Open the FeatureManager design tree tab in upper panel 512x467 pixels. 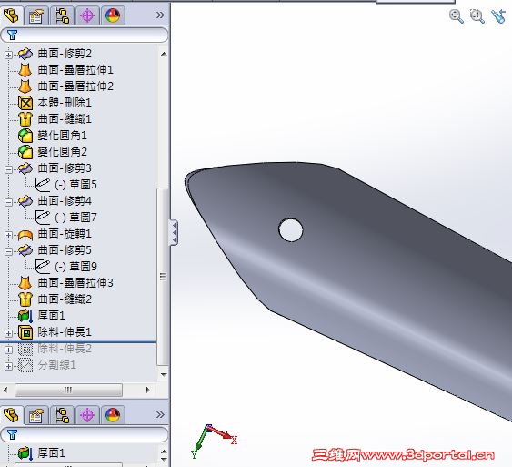(x=12, y=15)
